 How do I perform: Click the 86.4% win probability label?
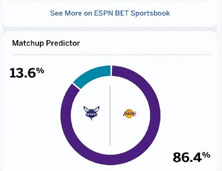click(x=191, y=157)
